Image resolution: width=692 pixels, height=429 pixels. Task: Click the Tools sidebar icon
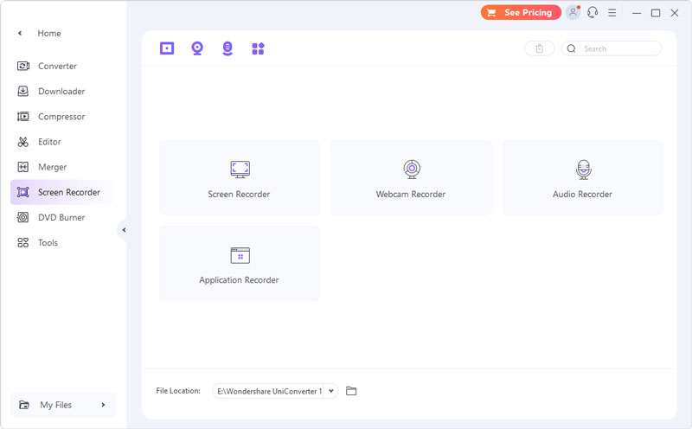[23, 242]
